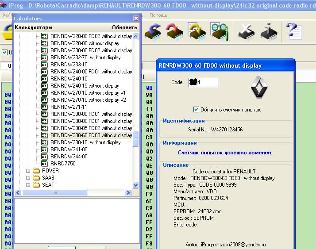This screenshot has height=249, width=316.
Task: Click hex byte 'D2' in the dump column
Action: [x=149, y=230]
